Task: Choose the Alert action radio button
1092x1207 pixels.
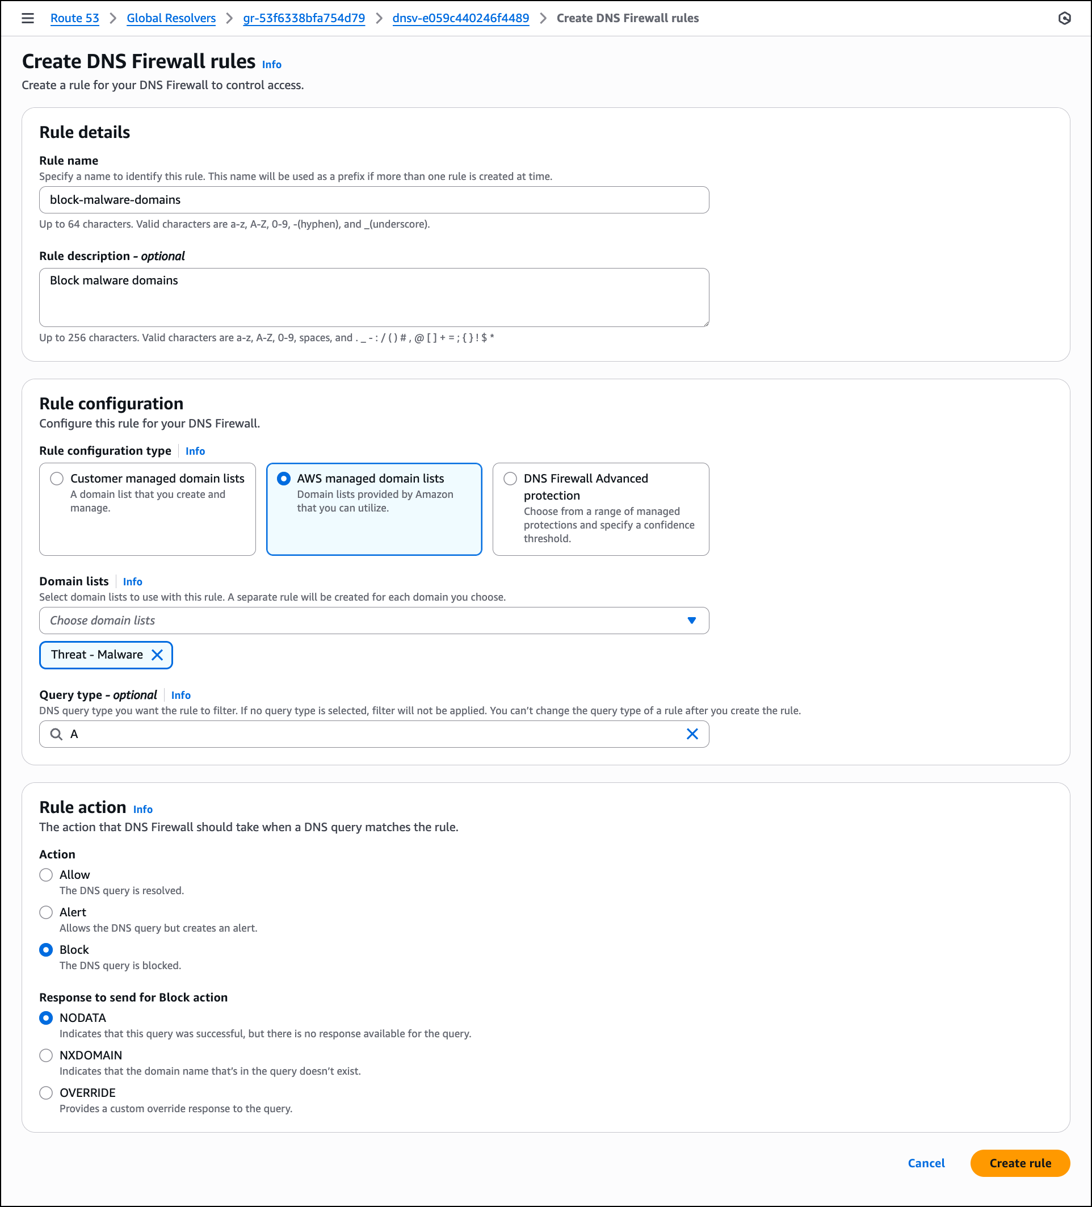Action: pos(46,912)
